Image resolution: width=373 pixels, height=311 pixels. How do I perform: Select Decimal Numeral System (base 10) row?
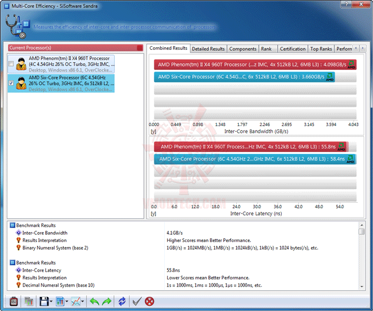58,285
